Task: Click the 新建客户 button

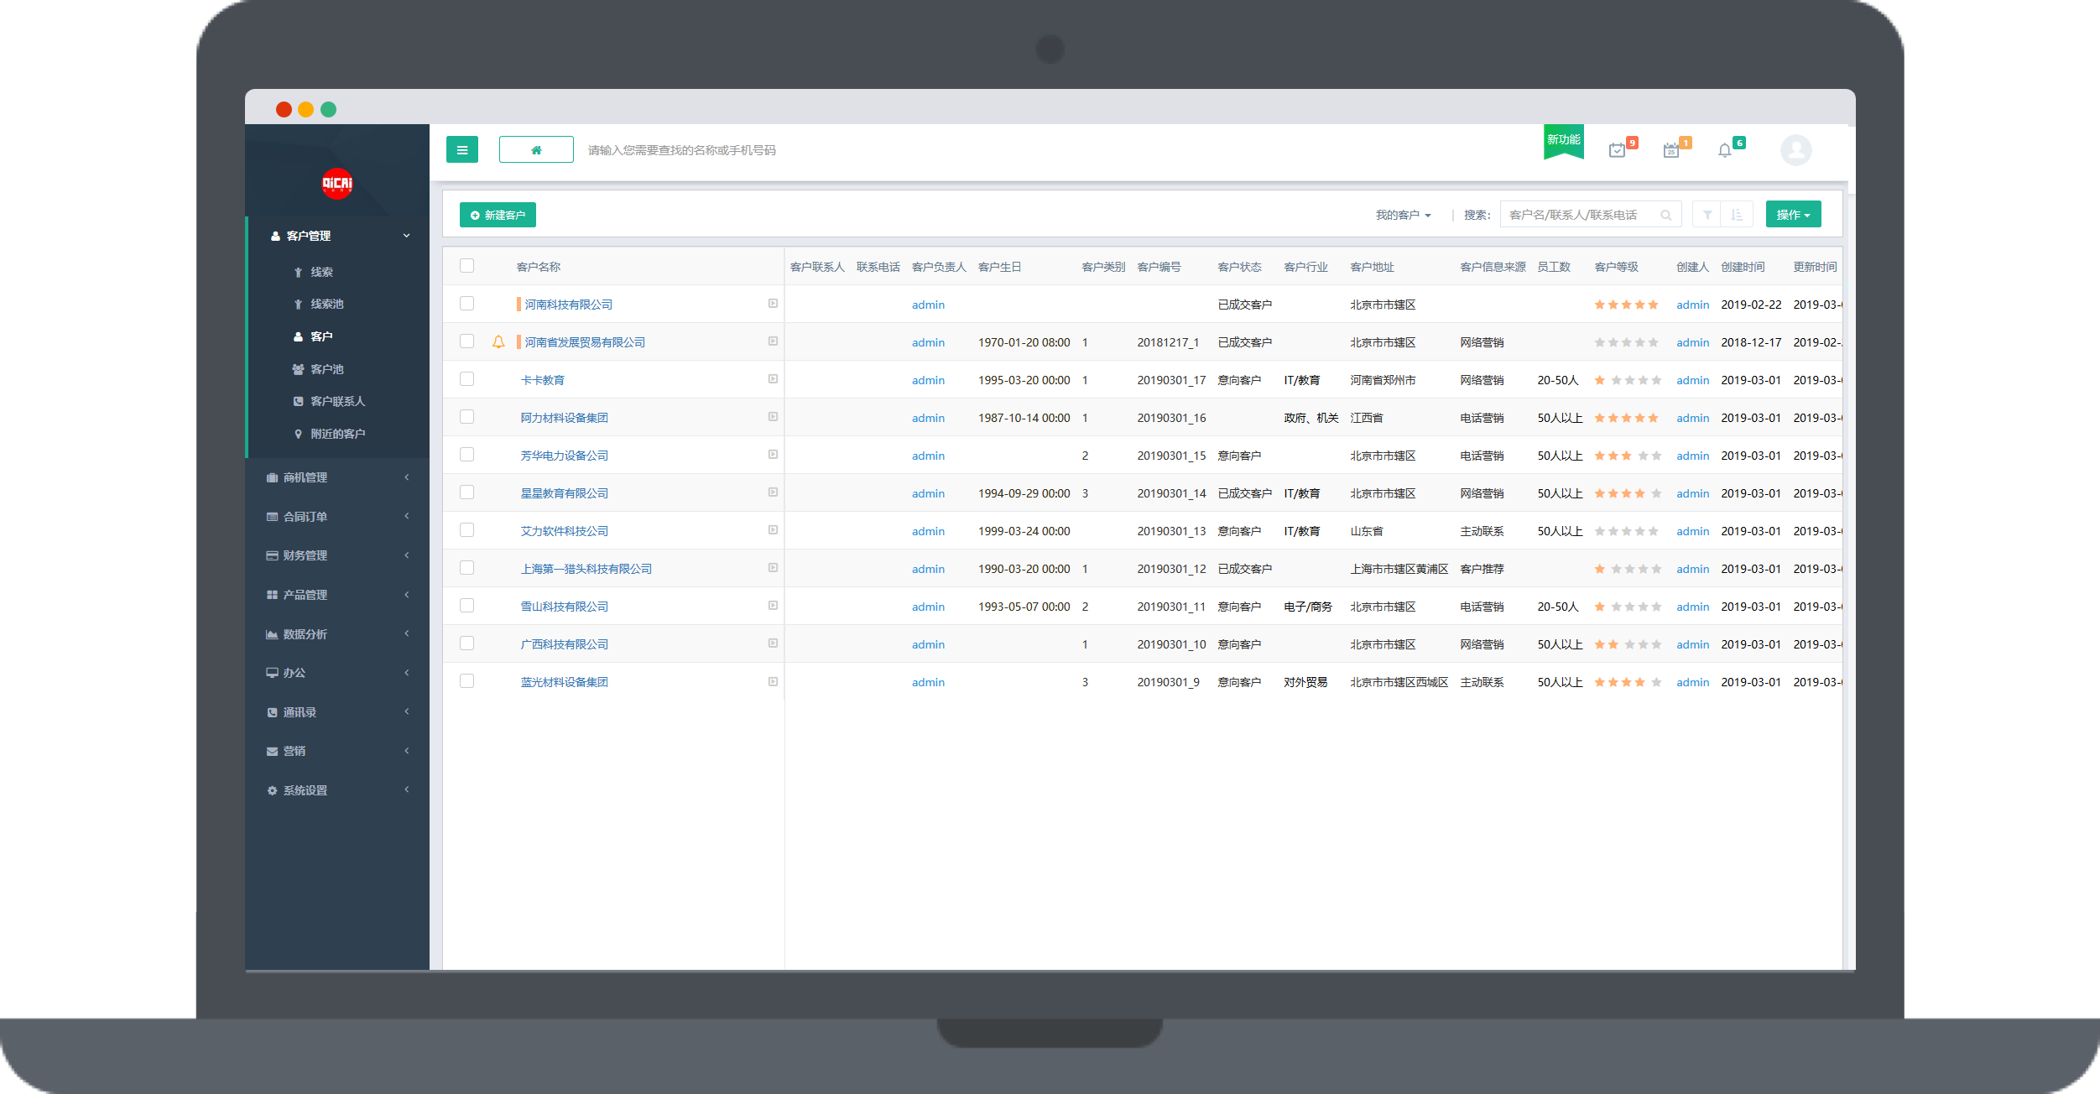Action: [x=498, y=216]
